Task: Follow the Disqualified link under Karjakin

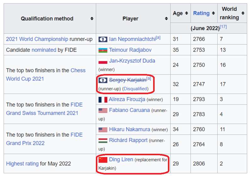Action: [x=135, y=89]
